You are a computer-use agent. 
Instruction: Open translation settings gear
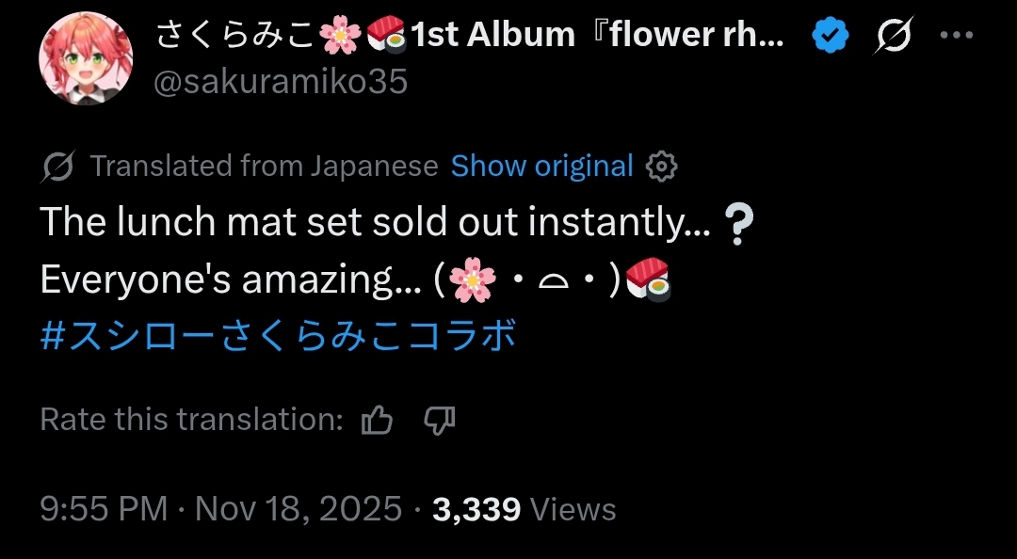pyautogui.click(x=662, y=167)
